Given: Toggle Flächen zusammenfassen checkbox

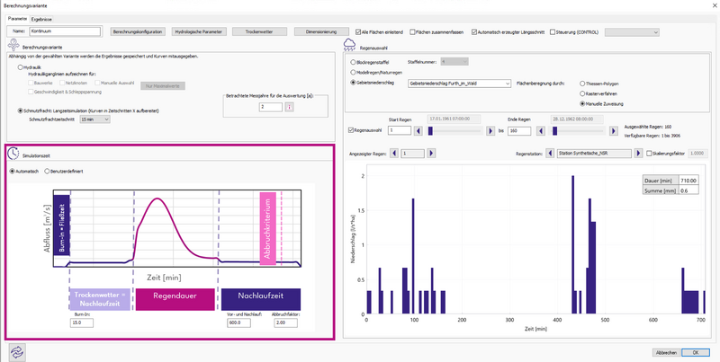Looking at the screenshot, I should pos(412,32).
